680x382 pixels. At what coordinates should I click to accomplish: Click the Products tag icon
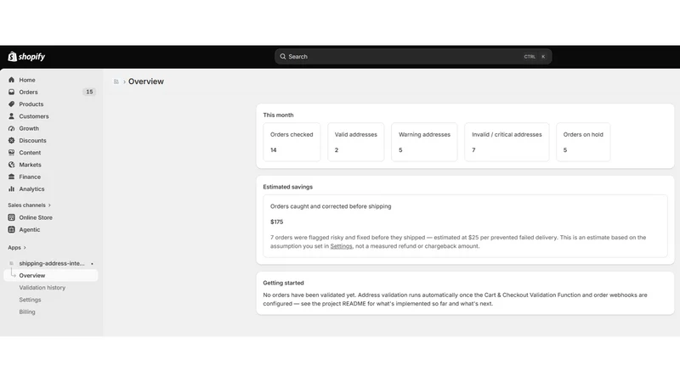pyautogui.click(x=11, y=104)
